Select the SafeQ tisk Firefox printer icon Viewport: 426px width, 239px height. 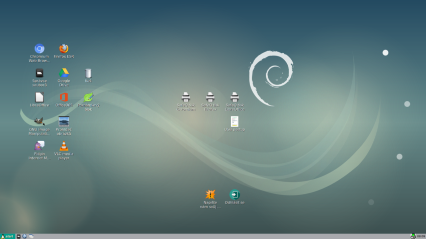click(210, 97)
